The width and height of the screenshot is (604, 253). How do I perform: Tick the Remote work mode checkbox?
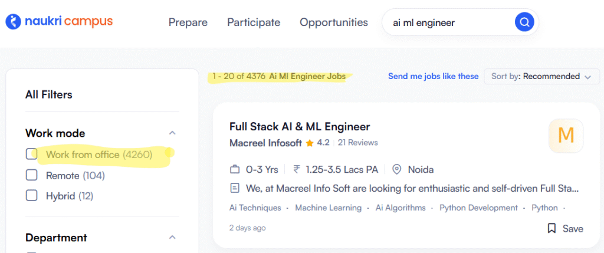point(31,175)
